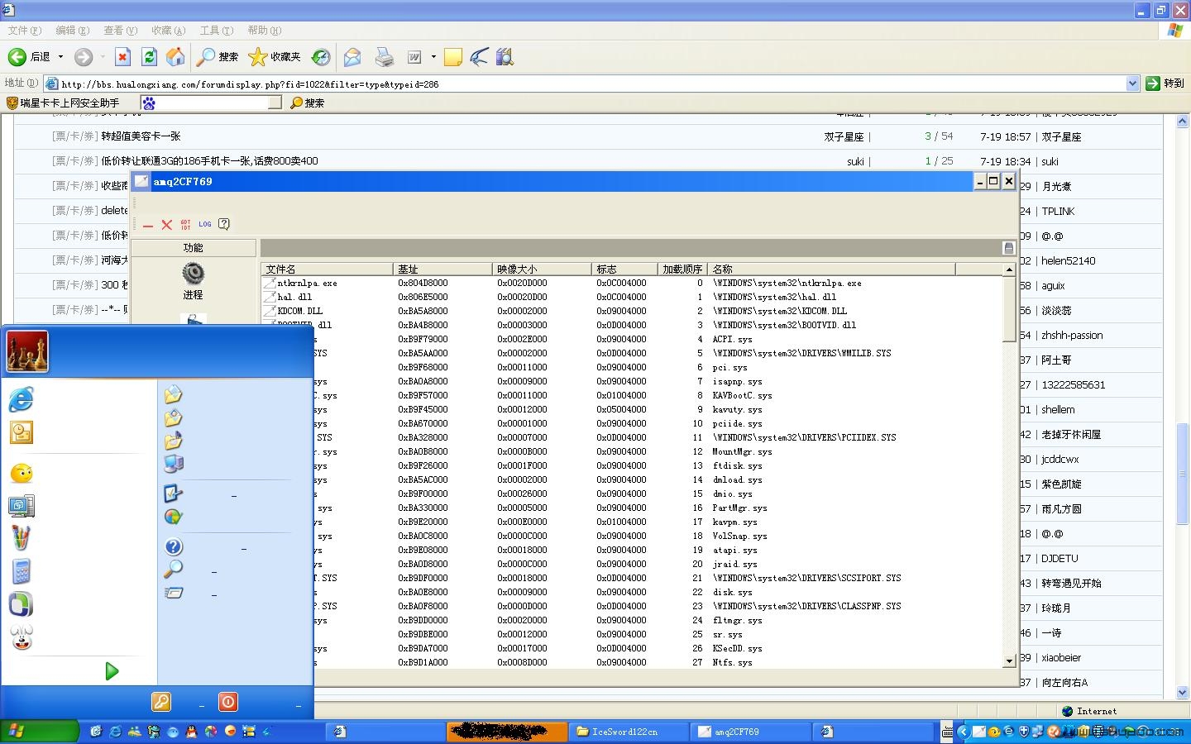Expand the address bar URL dropdown
Screen dimensions: 1191x744
[x=1132, y=83]
